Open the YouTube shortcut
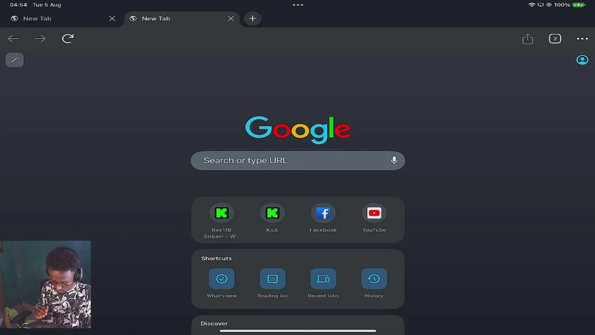This screenshot has height=335, width=595. [374, 218]
